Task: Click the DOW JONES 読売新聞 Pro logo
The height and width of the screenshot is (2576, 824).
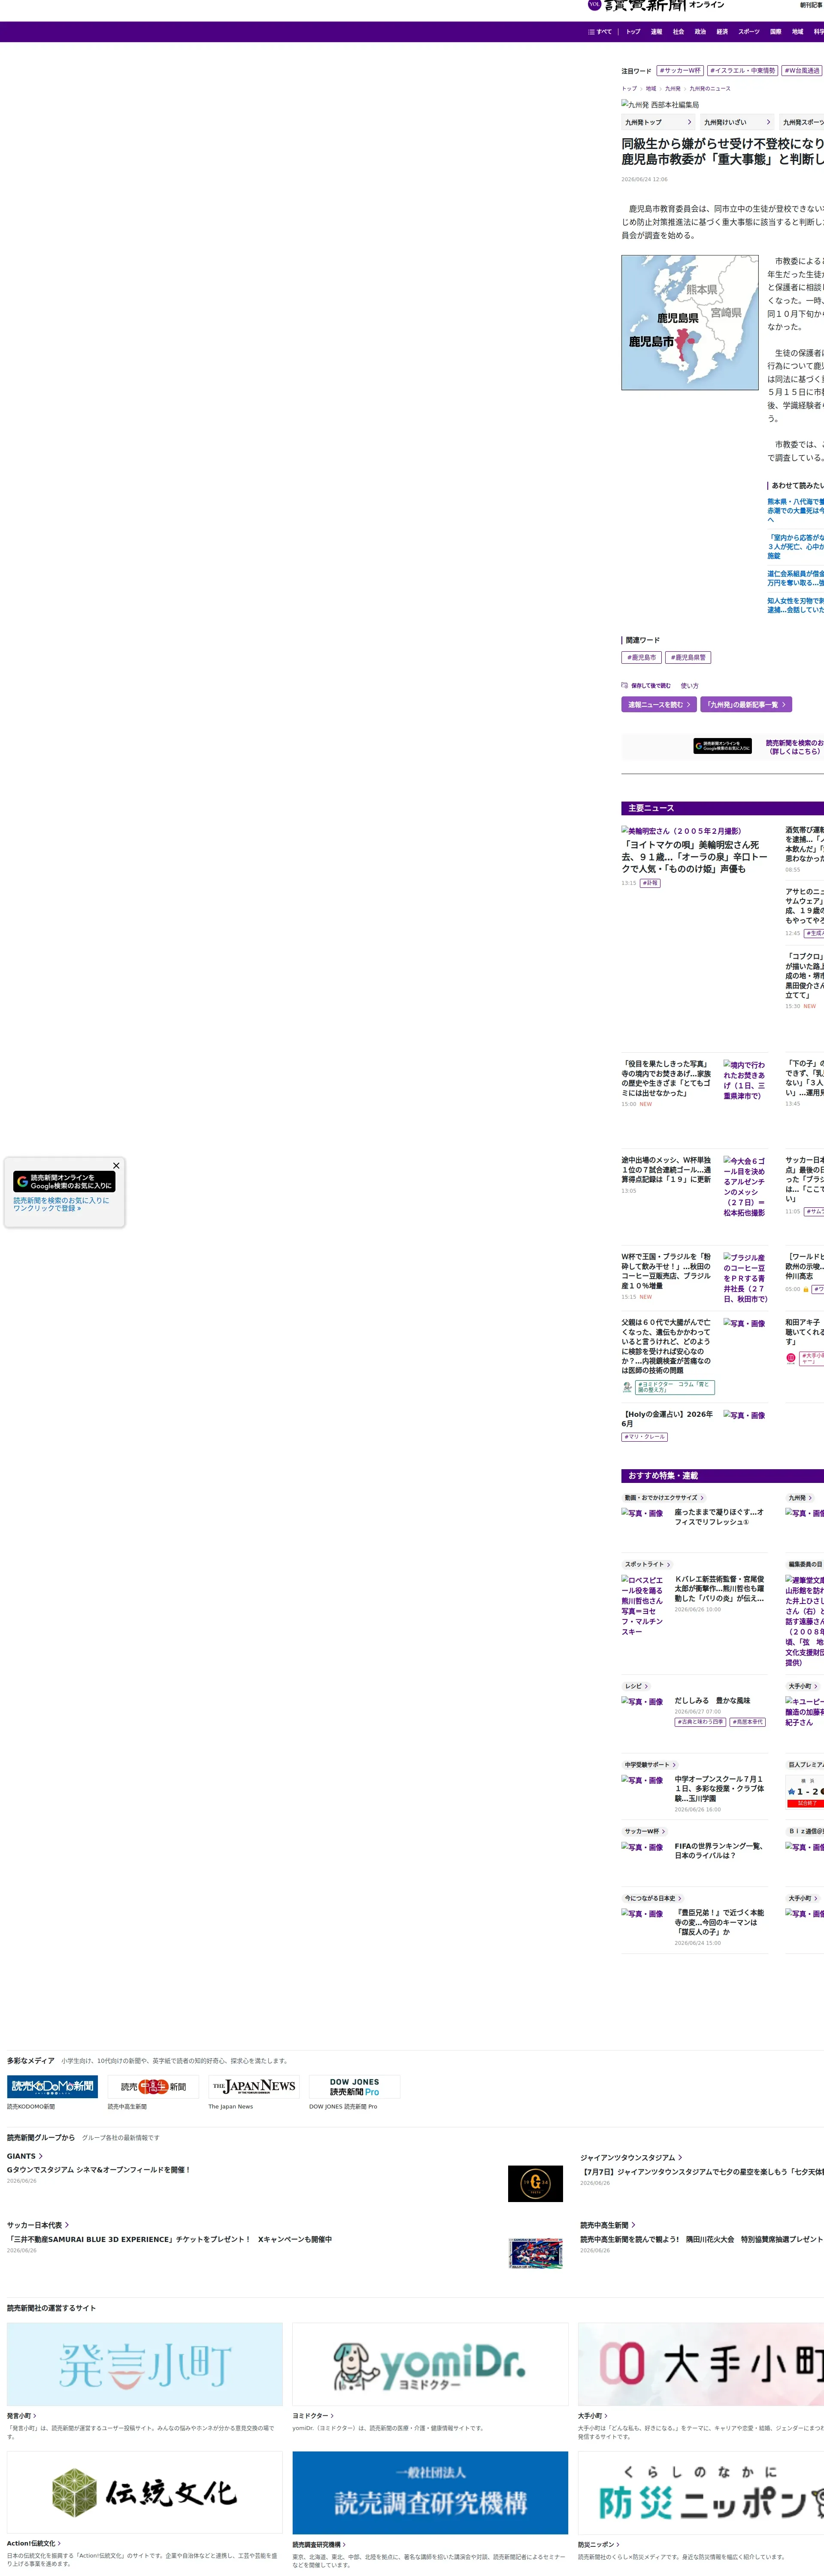Action: [x=354, y=2087]
